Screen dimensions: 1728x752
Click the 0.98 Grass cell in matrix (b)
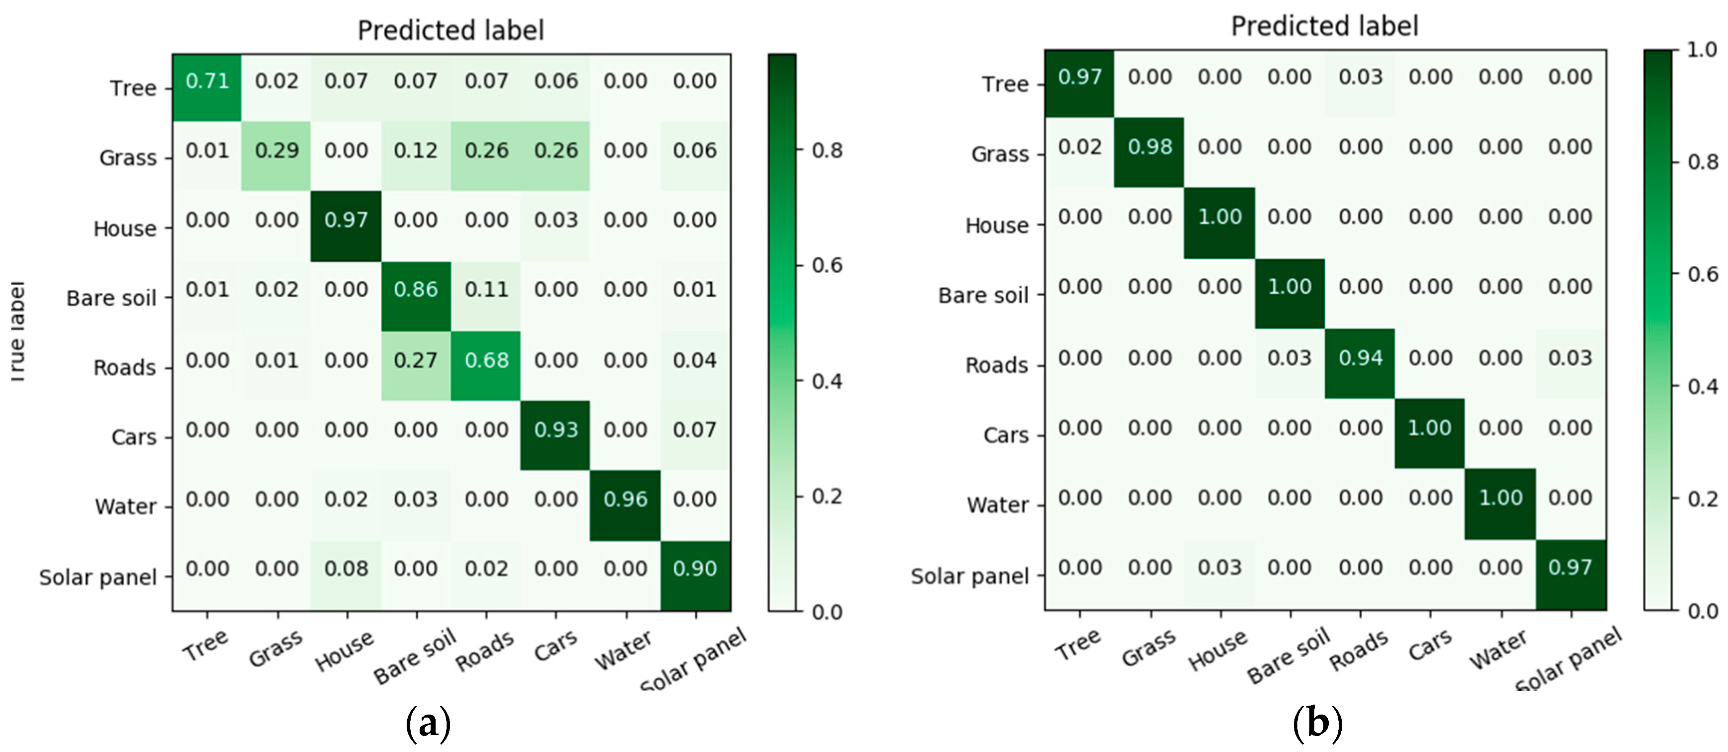(1150, 147)
